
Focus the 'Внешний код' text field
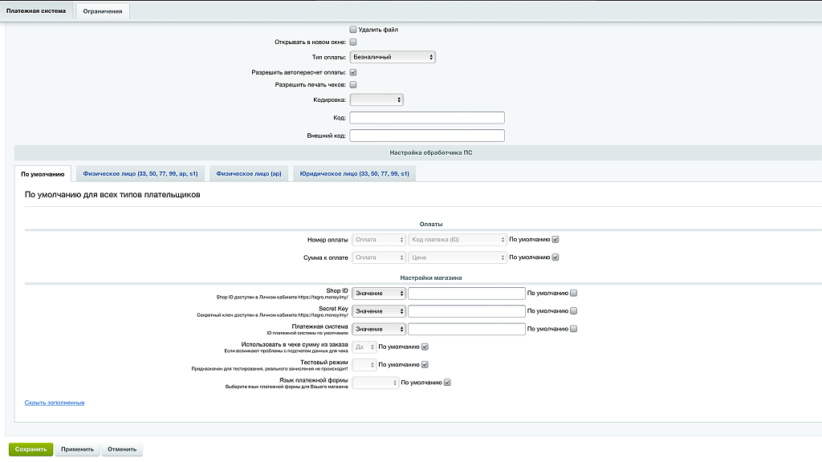427,136
